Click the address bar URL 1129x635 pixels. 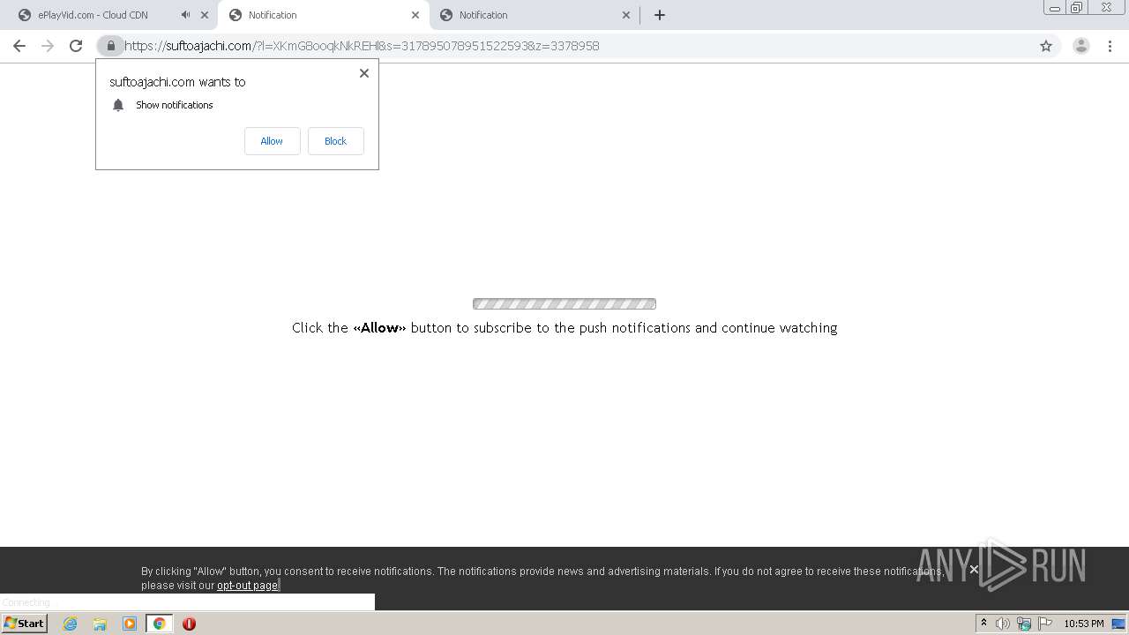pyautogui.click(x=362, y=46)
